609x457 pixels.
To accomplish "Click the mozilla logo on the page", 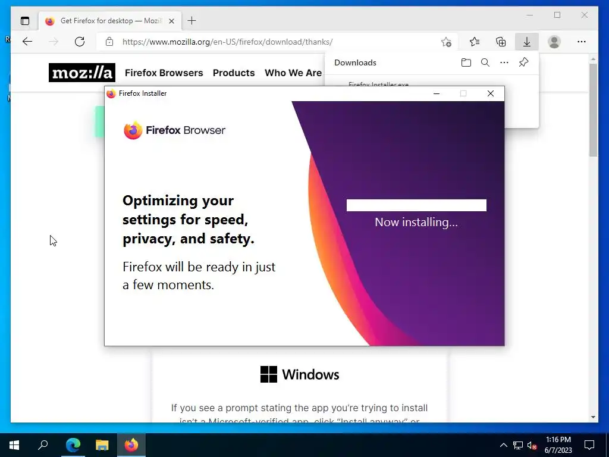I will [x=82, y=73].
